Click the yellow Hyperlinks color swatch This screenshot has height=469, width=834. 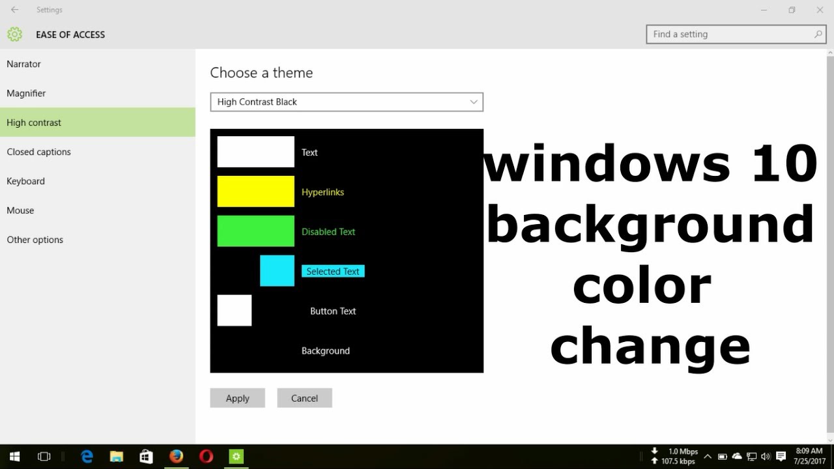255,192
